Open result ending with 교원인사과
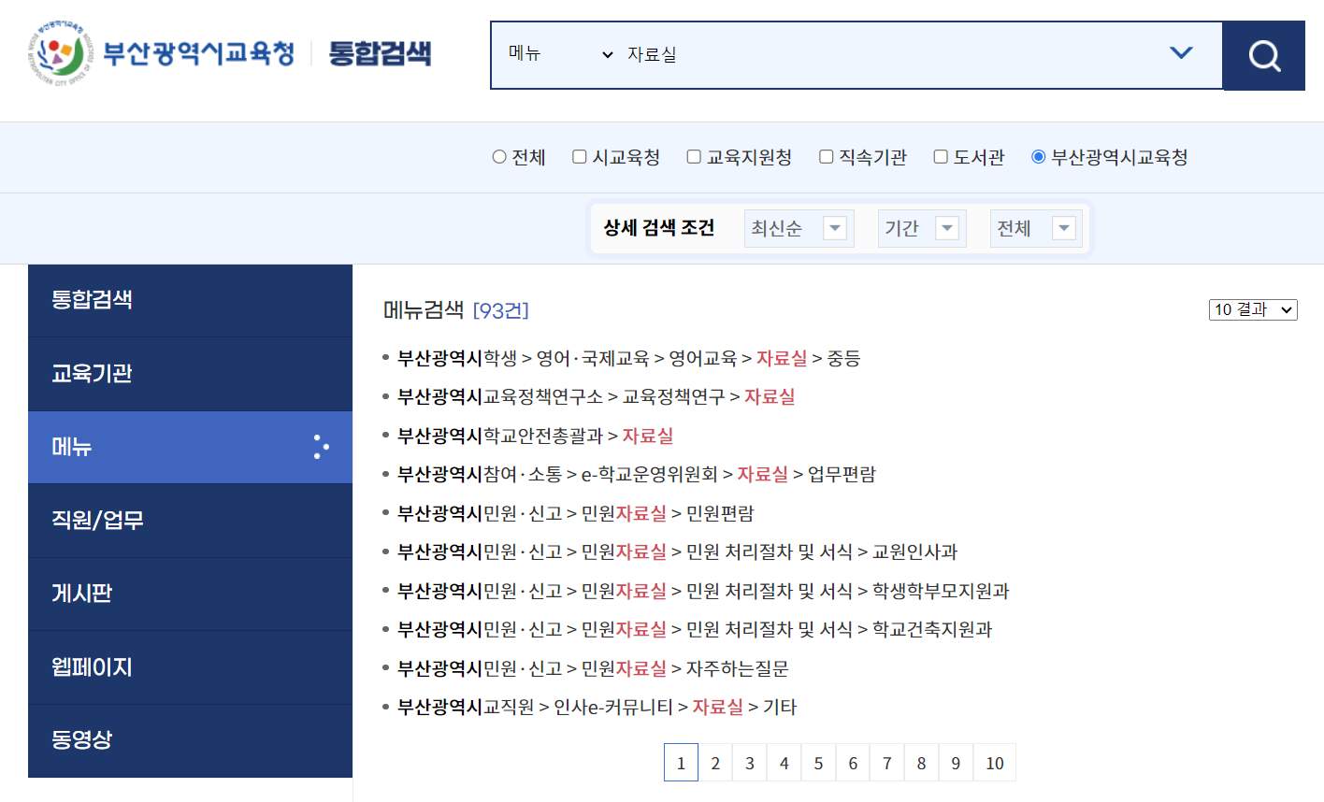 tap(677, 551)
